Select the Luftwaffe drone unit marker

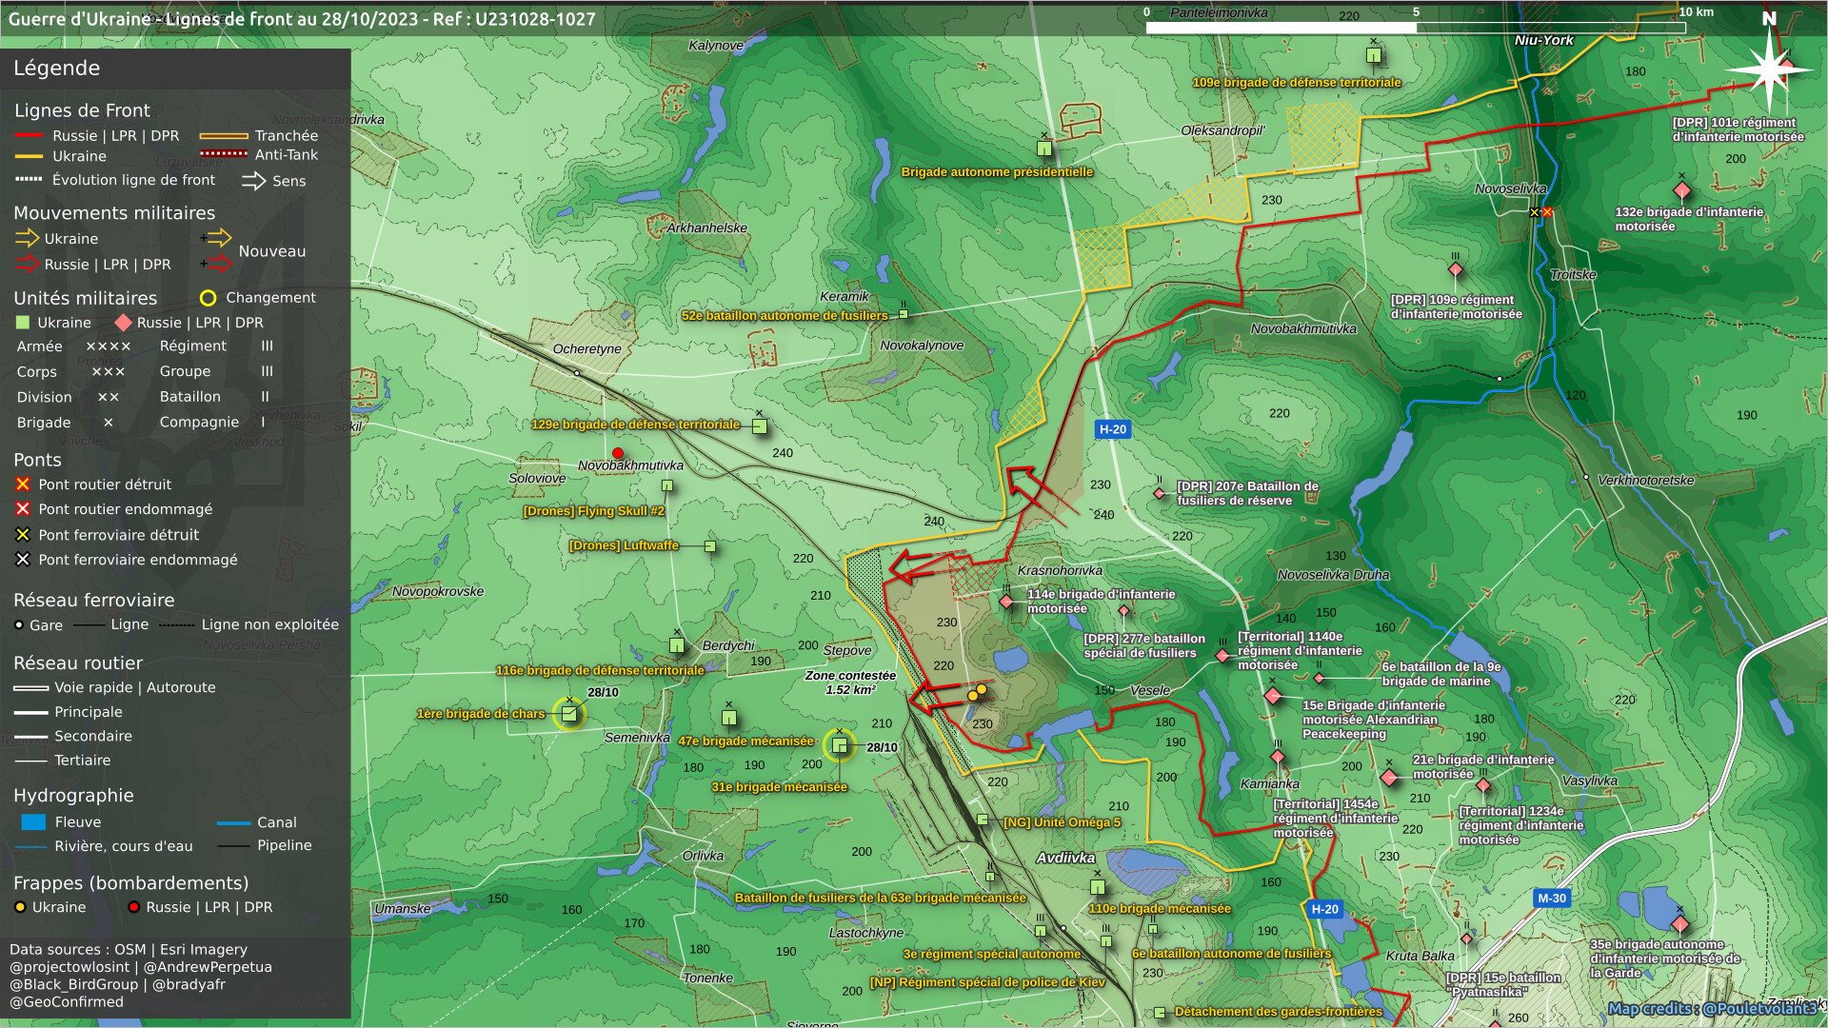[x=710, y=546]
